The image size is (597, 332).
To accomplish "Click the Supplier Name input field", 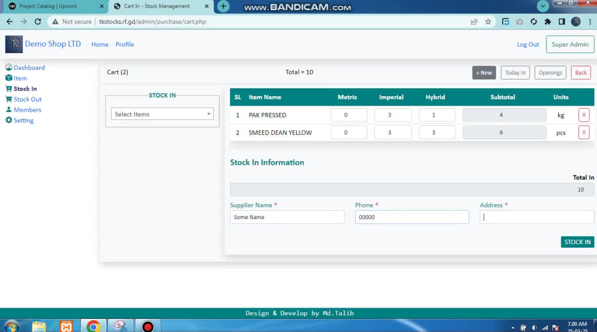I will tap(287, 217).
